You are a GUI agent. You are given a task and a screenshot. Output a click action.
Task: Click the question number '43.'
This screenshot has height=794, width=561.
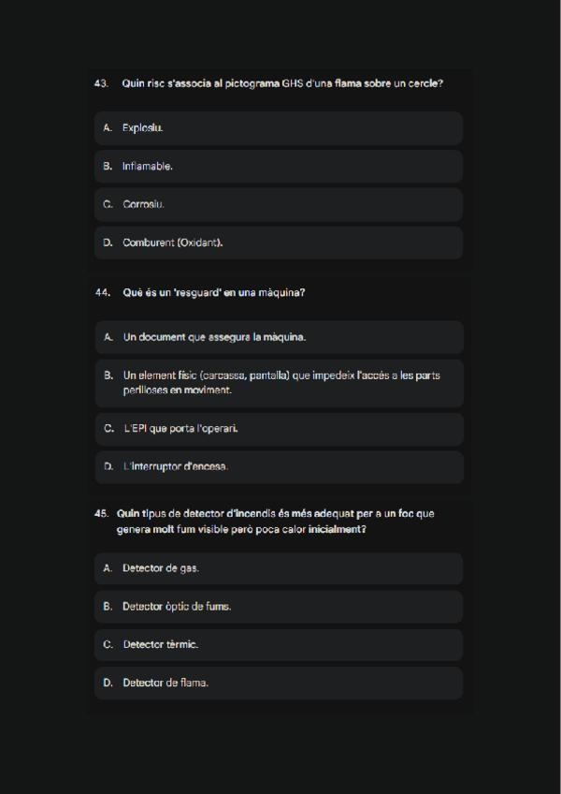tap(102, 83)
